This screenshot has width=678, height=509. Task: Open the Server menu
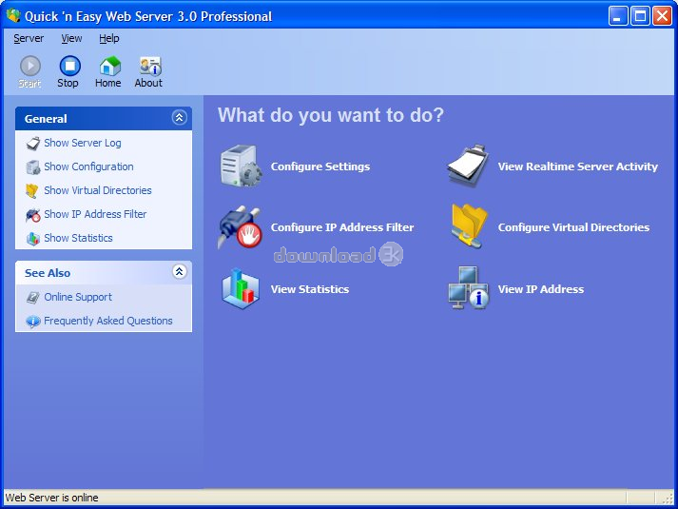tap(29, 38)
